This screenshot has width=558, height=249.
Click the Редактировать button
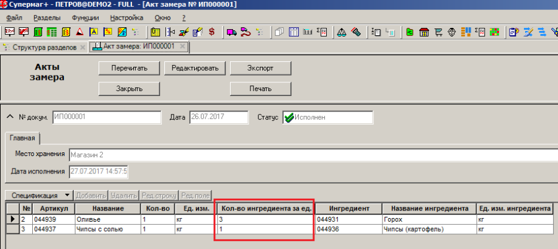point(195,68)
